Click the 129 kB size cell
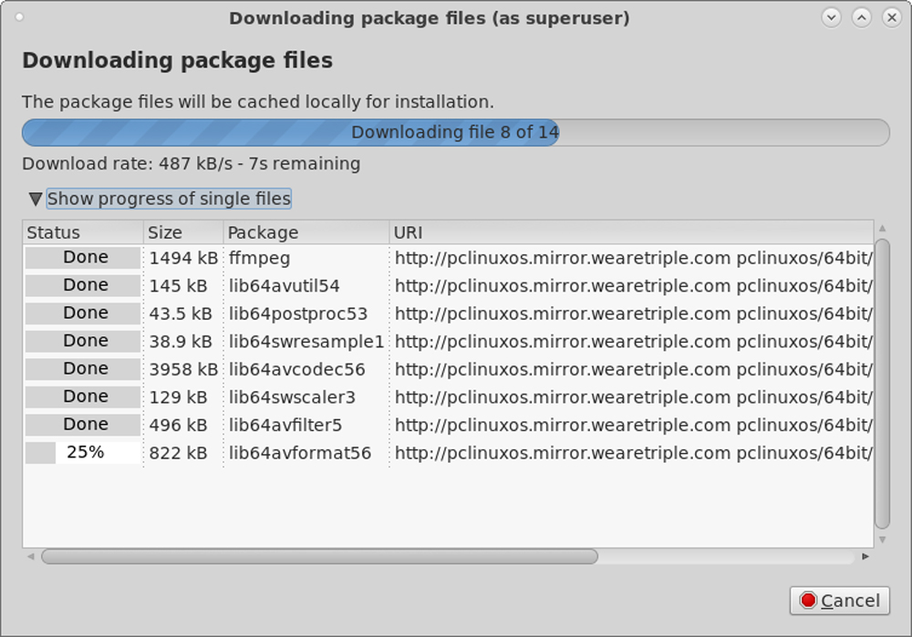Screen dimensions: 912x637 tap(178, 397)
